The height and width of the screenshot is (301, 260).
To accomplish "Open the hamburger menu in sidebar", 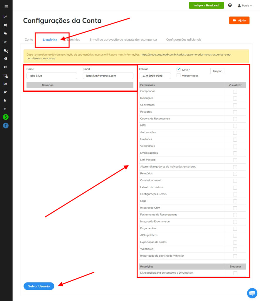I will [6, 6].
